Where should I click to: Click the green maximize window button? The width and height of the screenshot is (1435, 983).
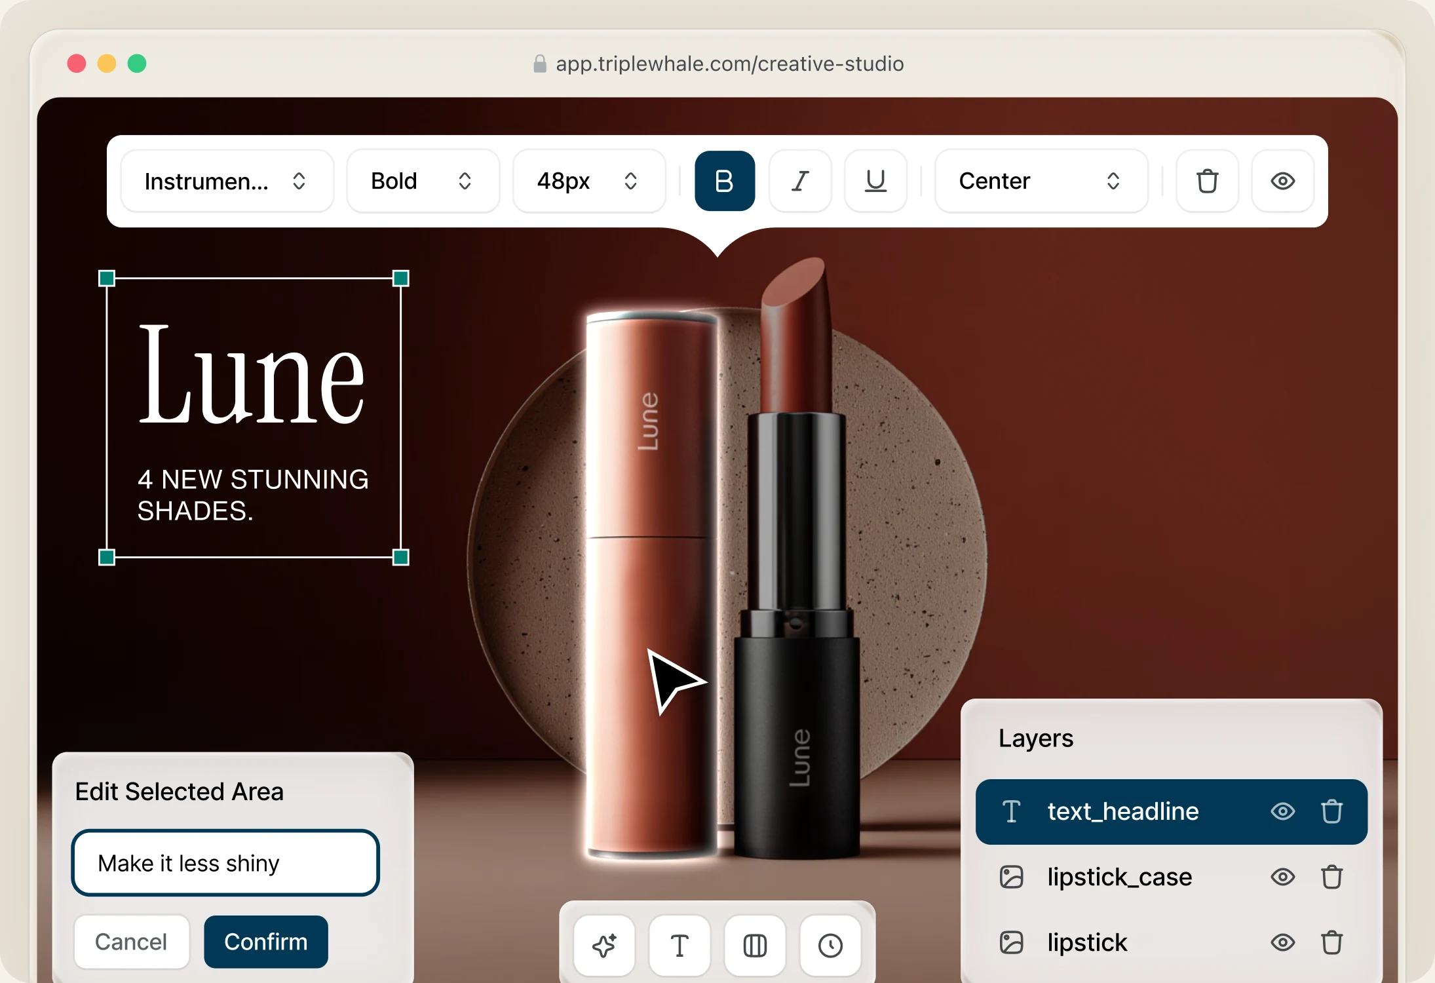[137, 64]
